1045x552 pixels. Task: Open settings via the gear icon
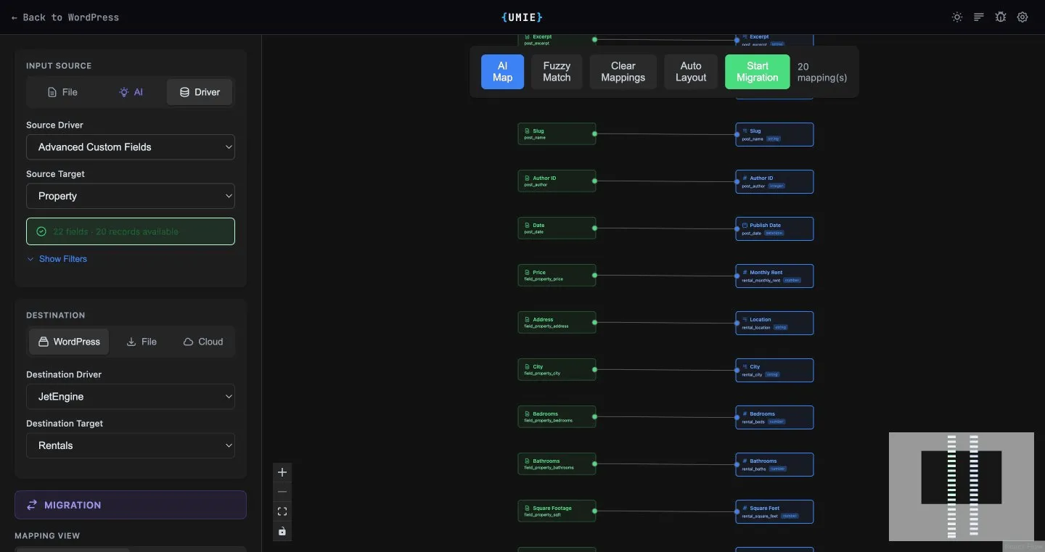click(x=1023, y=17)
